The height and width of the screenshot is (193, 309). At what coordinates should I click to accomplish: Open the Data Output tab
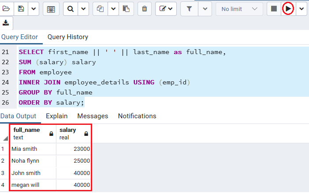tap(19, 116)
